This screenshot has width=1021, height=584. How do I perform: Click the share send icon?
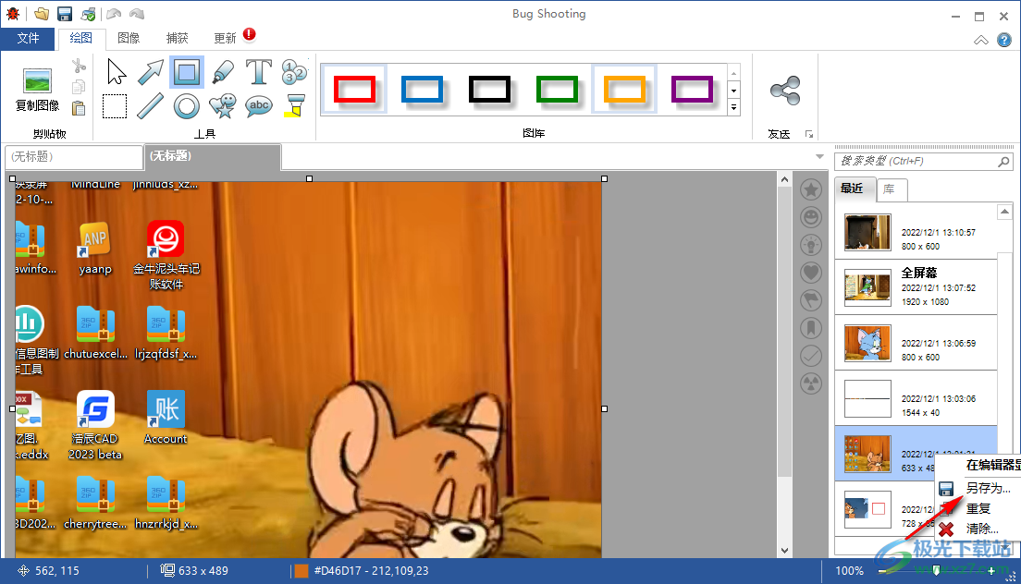coord(784,91)
